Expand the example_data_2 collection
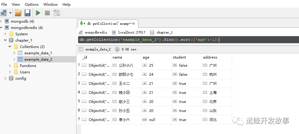The image size is (299, 134). [x=14, y=59]
